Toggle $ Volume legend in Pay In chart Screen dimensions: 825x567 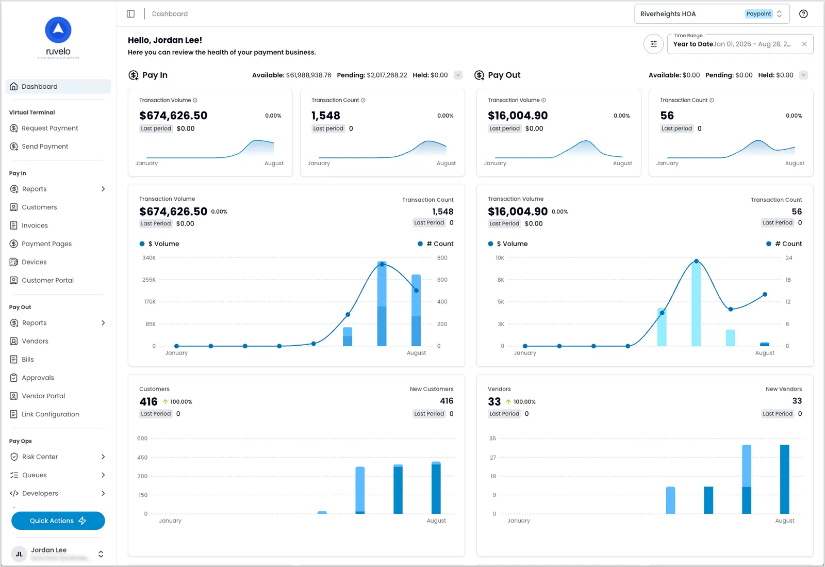(159, 244)
